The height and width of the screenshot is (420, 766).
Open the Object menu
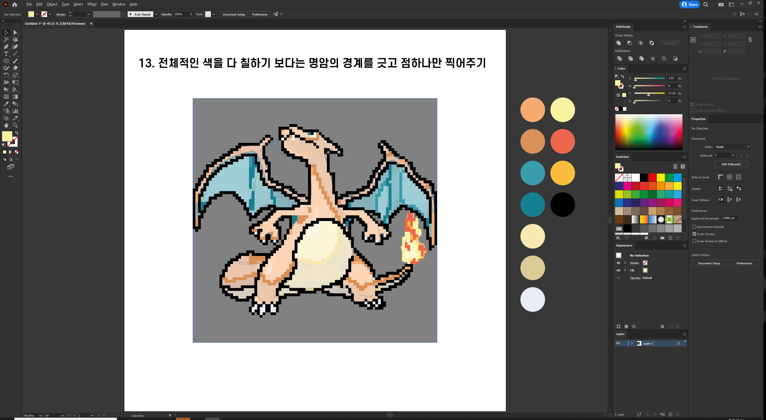point(52,4)
